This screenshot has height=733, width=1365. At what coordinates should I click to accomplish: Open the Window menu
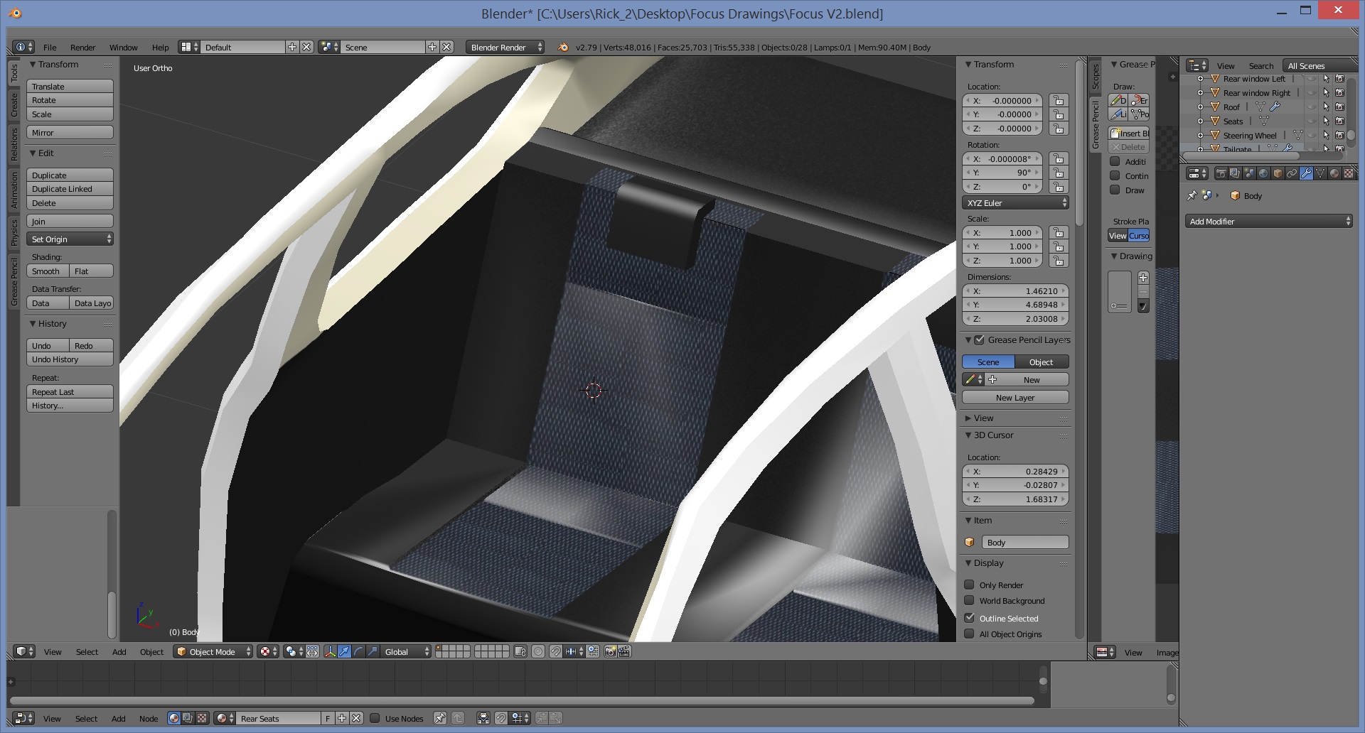(x=123, y=48)
